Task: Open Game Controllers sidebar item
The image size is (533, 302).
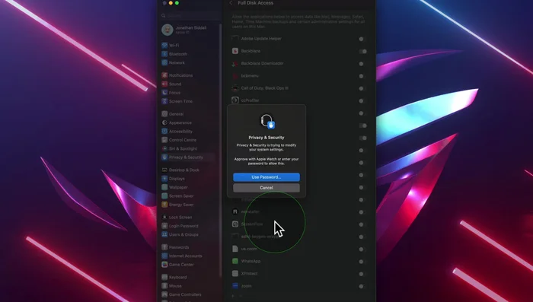Action: tap(188, 294)
